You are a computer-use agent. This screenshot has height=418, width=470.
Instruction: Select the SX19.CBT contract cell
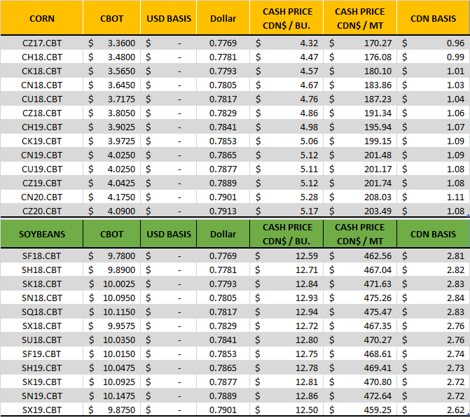tap(42, 409)
